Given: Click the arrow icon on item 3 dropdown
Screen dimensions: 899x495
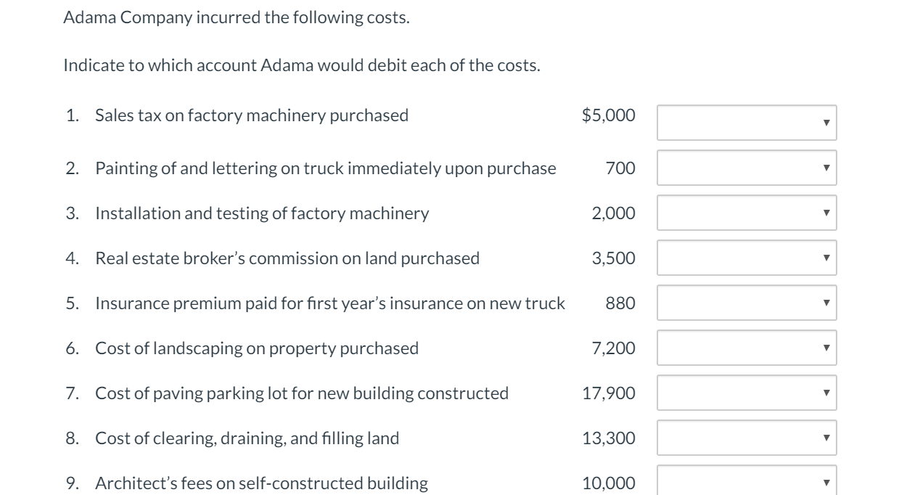Looking at the screenshot, I should [826, 213].
